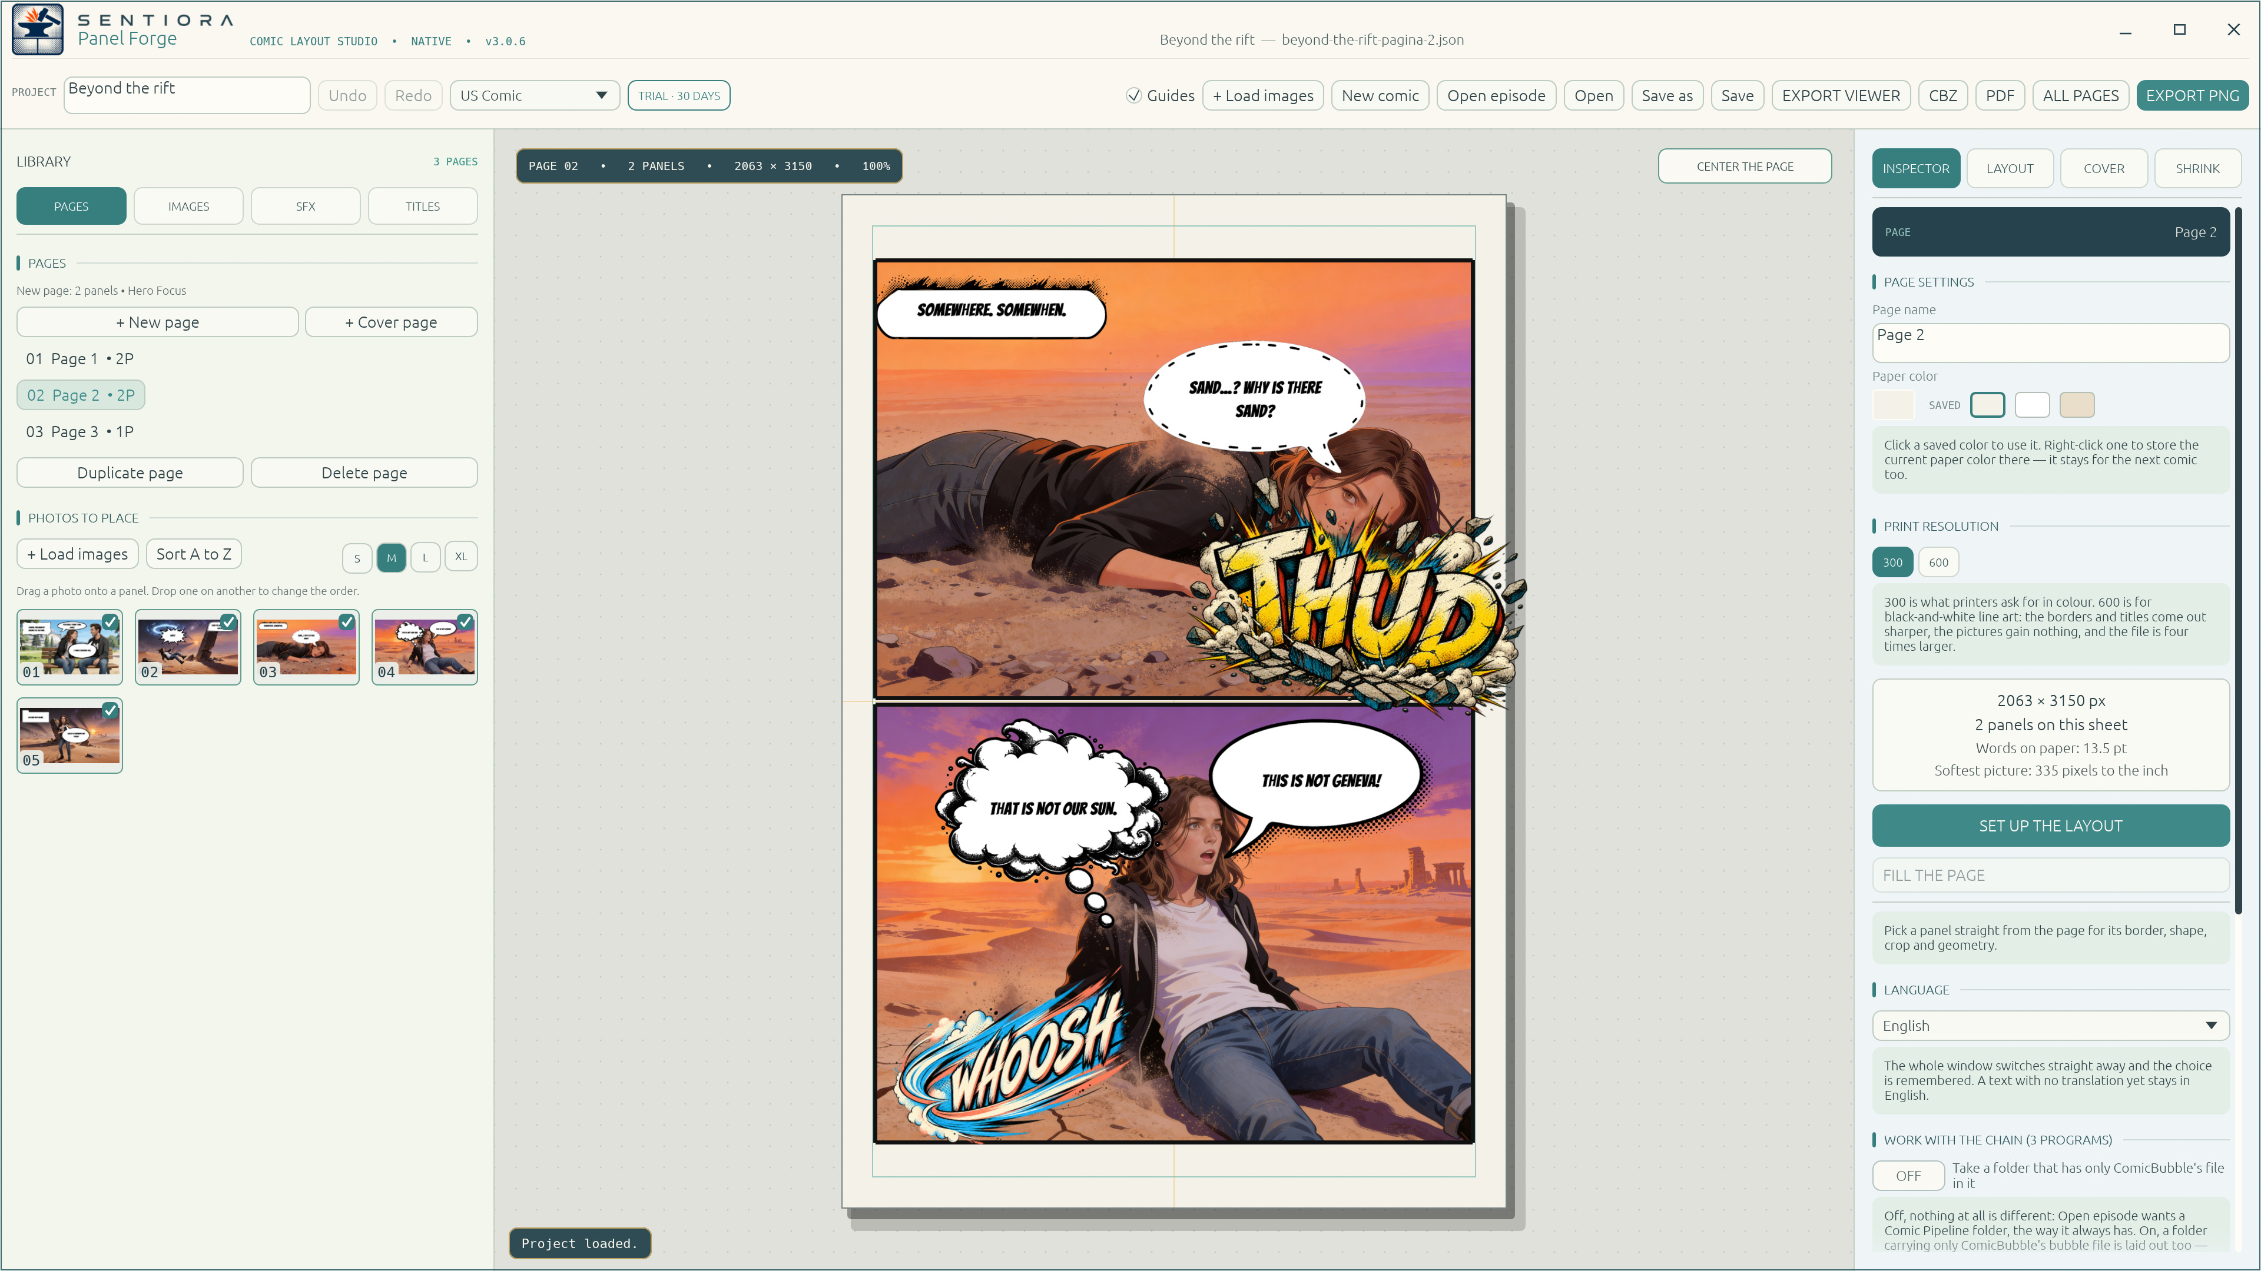Open the SFX library tab
The height and width of the screenshot is (1271, 2261).
[x=306, y=206]
